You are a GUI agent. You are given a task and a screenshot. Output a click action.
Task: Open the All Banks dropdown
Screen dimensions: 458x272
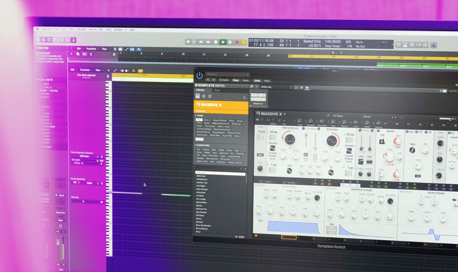coord(221,111)
